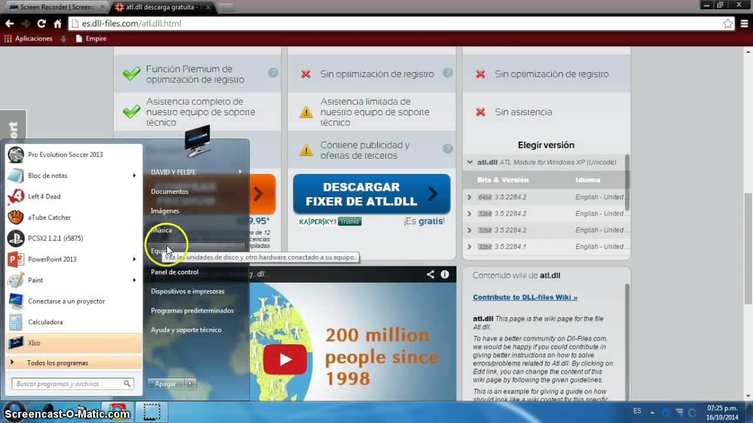Click the Buscar programas y archivos search box

pos(73,384)
